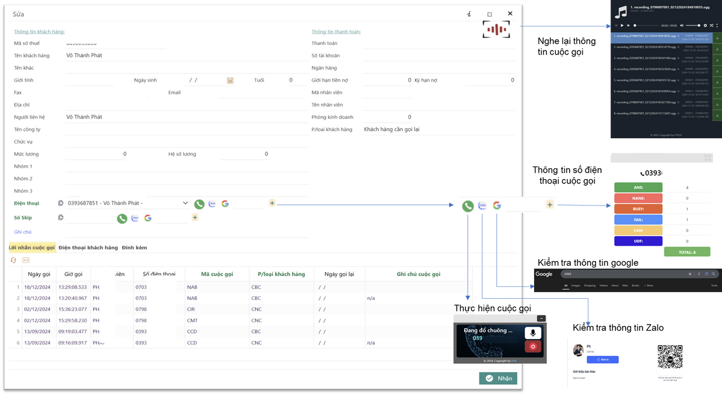Open the info icon in title bar
Screen dimensions: 722x395
[x=469, y=14]
